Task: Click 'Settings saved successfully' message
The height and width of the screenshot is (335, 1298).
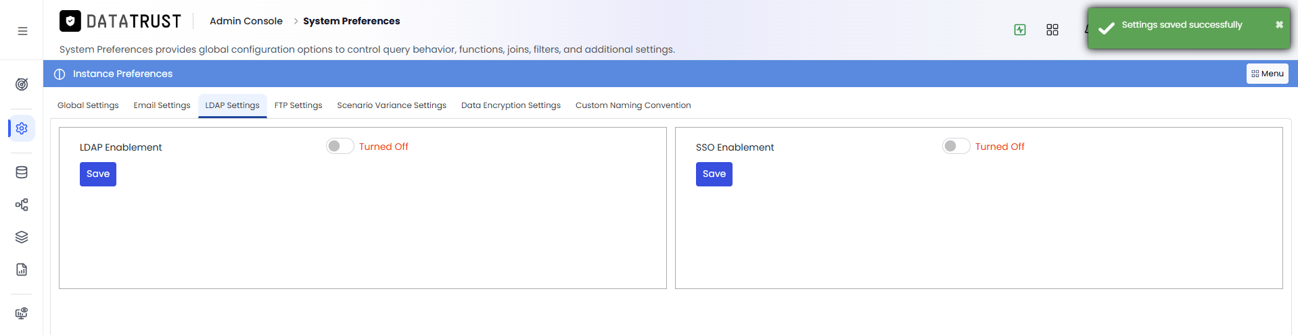Action: [1182, 25]
